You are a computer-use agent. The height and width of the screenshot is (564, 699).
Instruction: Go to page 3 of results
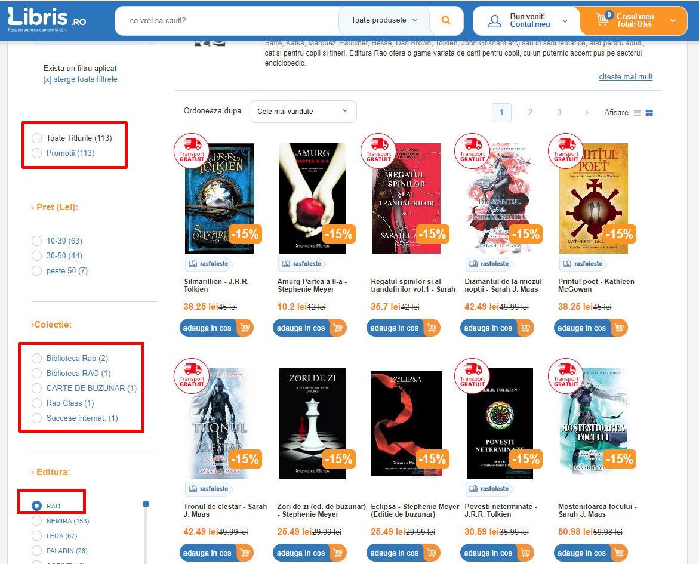click(x=559, y=112)
